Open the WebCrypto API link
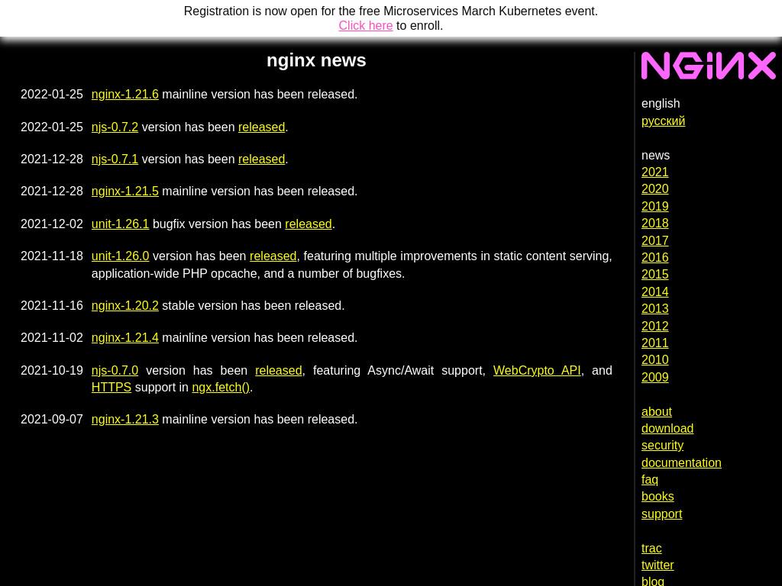 [x=537, y=370]
